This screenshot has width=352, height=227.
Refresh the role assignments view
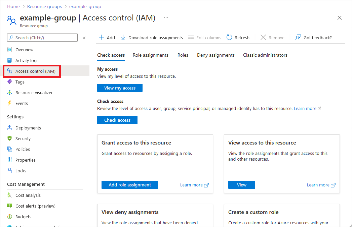[x=238, y=37]
